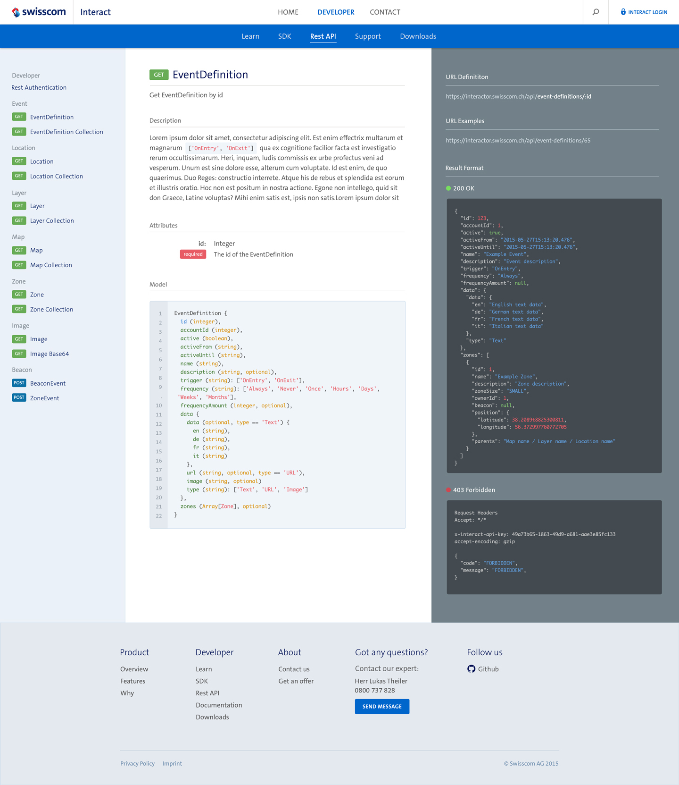Viewport: 679px width, 785px height.
Task: Click the lock icon beside Interact Login
Action: (623, 12)
